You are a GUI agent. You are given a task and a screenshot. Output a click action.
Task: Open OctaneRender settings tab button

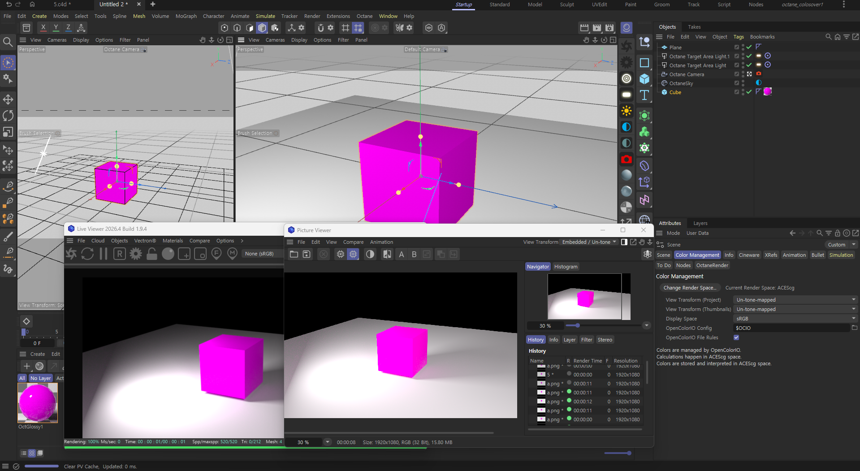point(712,265)
